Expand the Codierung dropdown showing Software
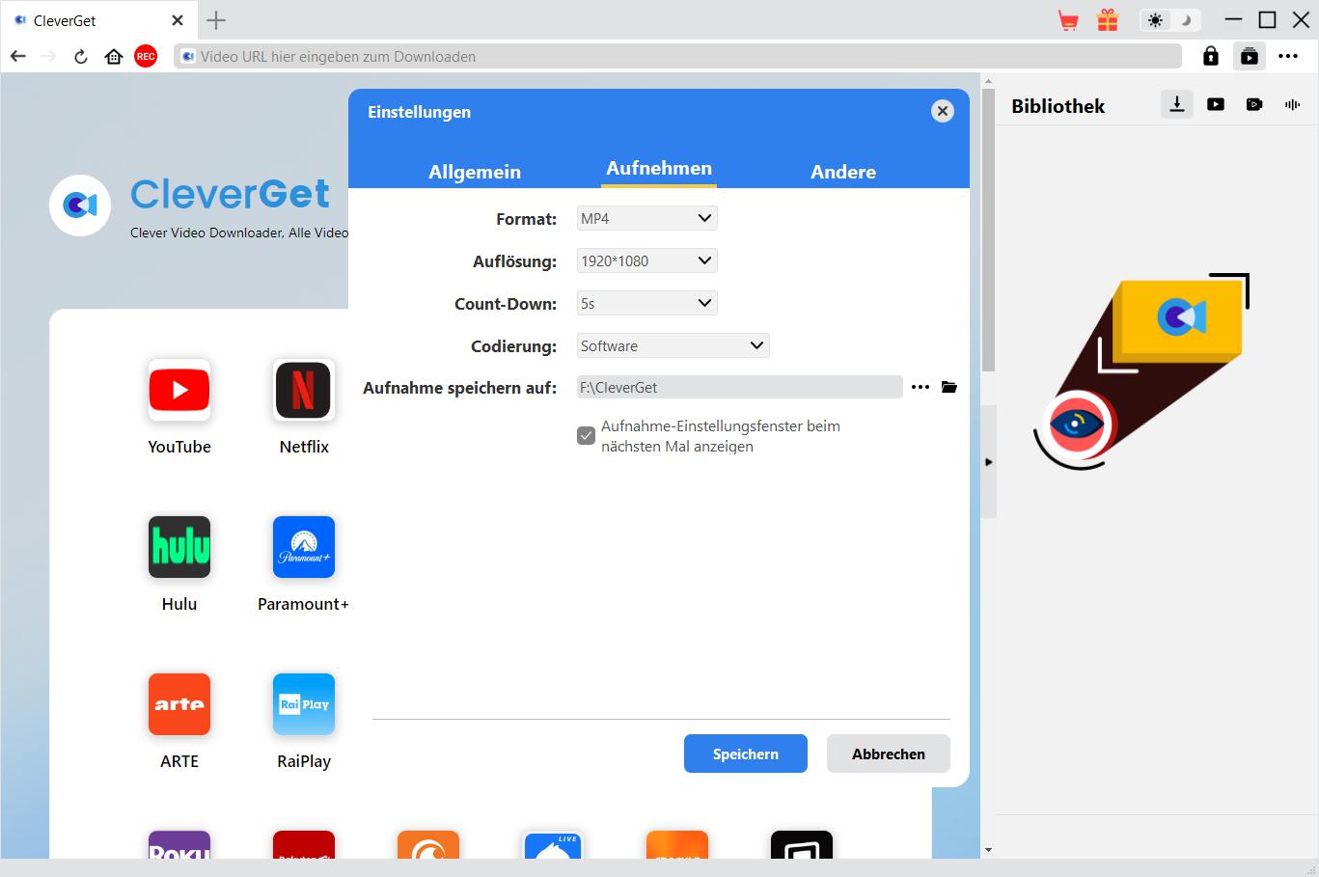1319x877 pixels. [673, 346]
